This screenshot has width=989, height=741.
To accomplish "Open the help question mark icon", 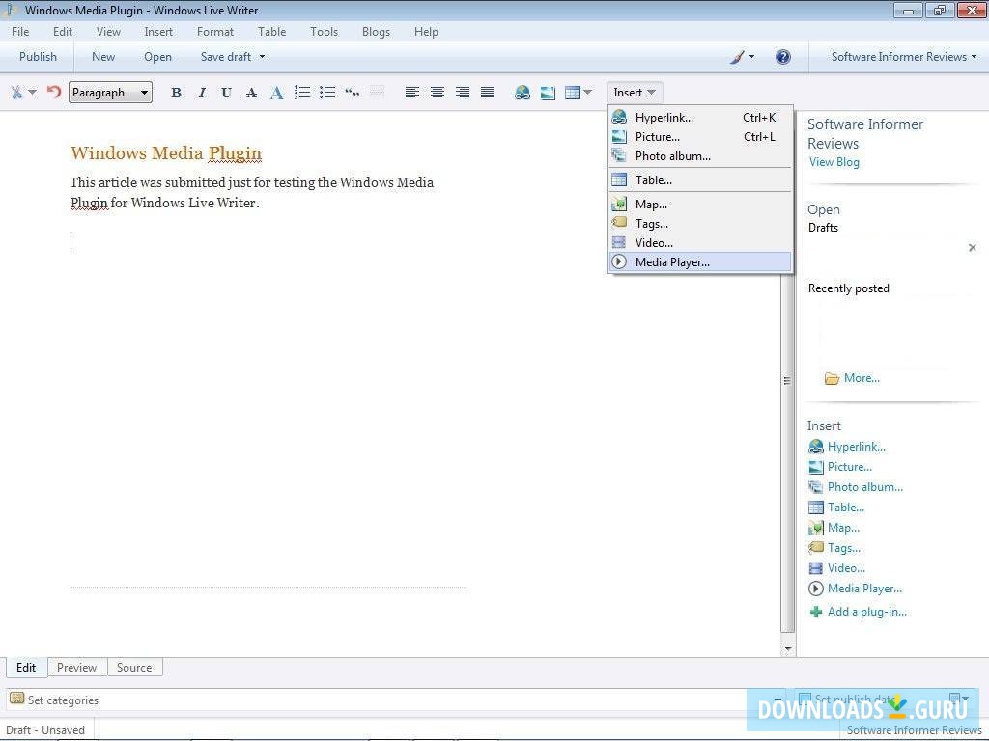I will point(783,57).
